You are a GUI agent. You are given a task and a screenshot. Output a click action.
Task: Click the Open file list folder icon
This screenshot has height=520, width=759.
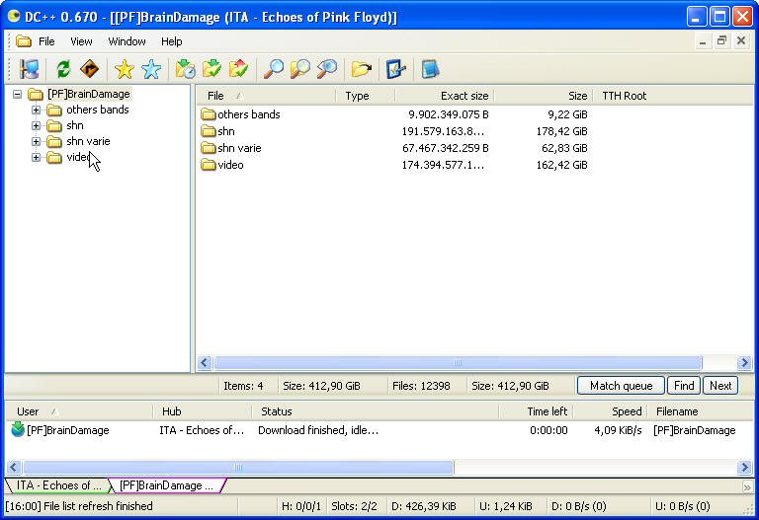[362, 69]
